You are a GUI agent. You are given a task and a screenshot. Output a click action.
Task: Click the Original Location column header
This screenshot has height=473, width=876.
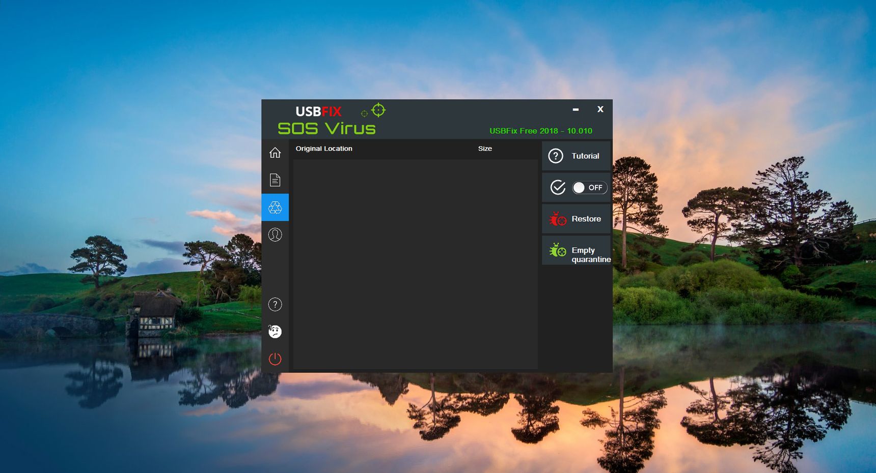point(324,149)
